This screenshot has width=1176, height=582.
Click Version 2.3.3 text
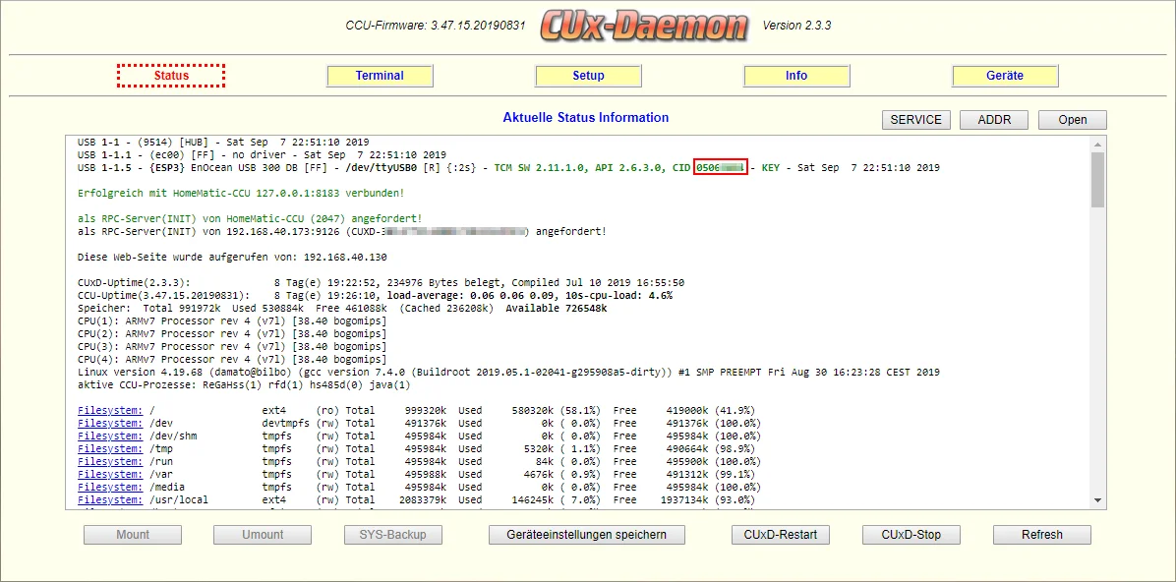796,26
